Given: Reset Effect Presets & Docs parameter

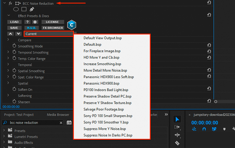Looking at the screenshot, I should [x=209, y=15].
